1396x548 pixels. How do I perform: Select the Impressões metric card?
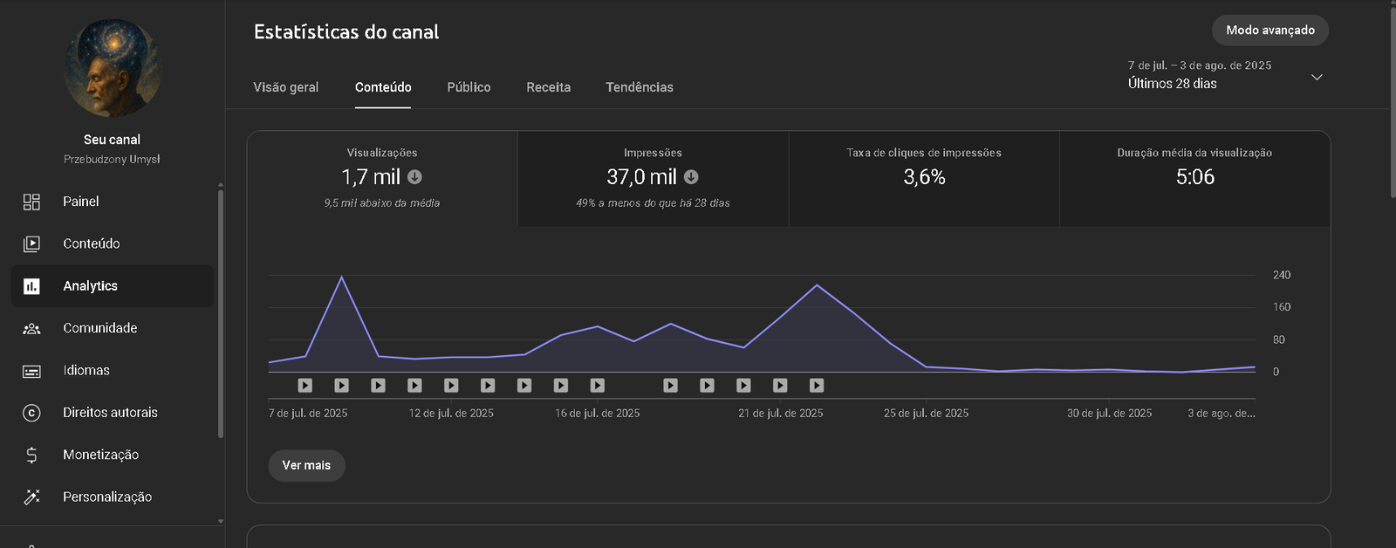coord(654,179)
